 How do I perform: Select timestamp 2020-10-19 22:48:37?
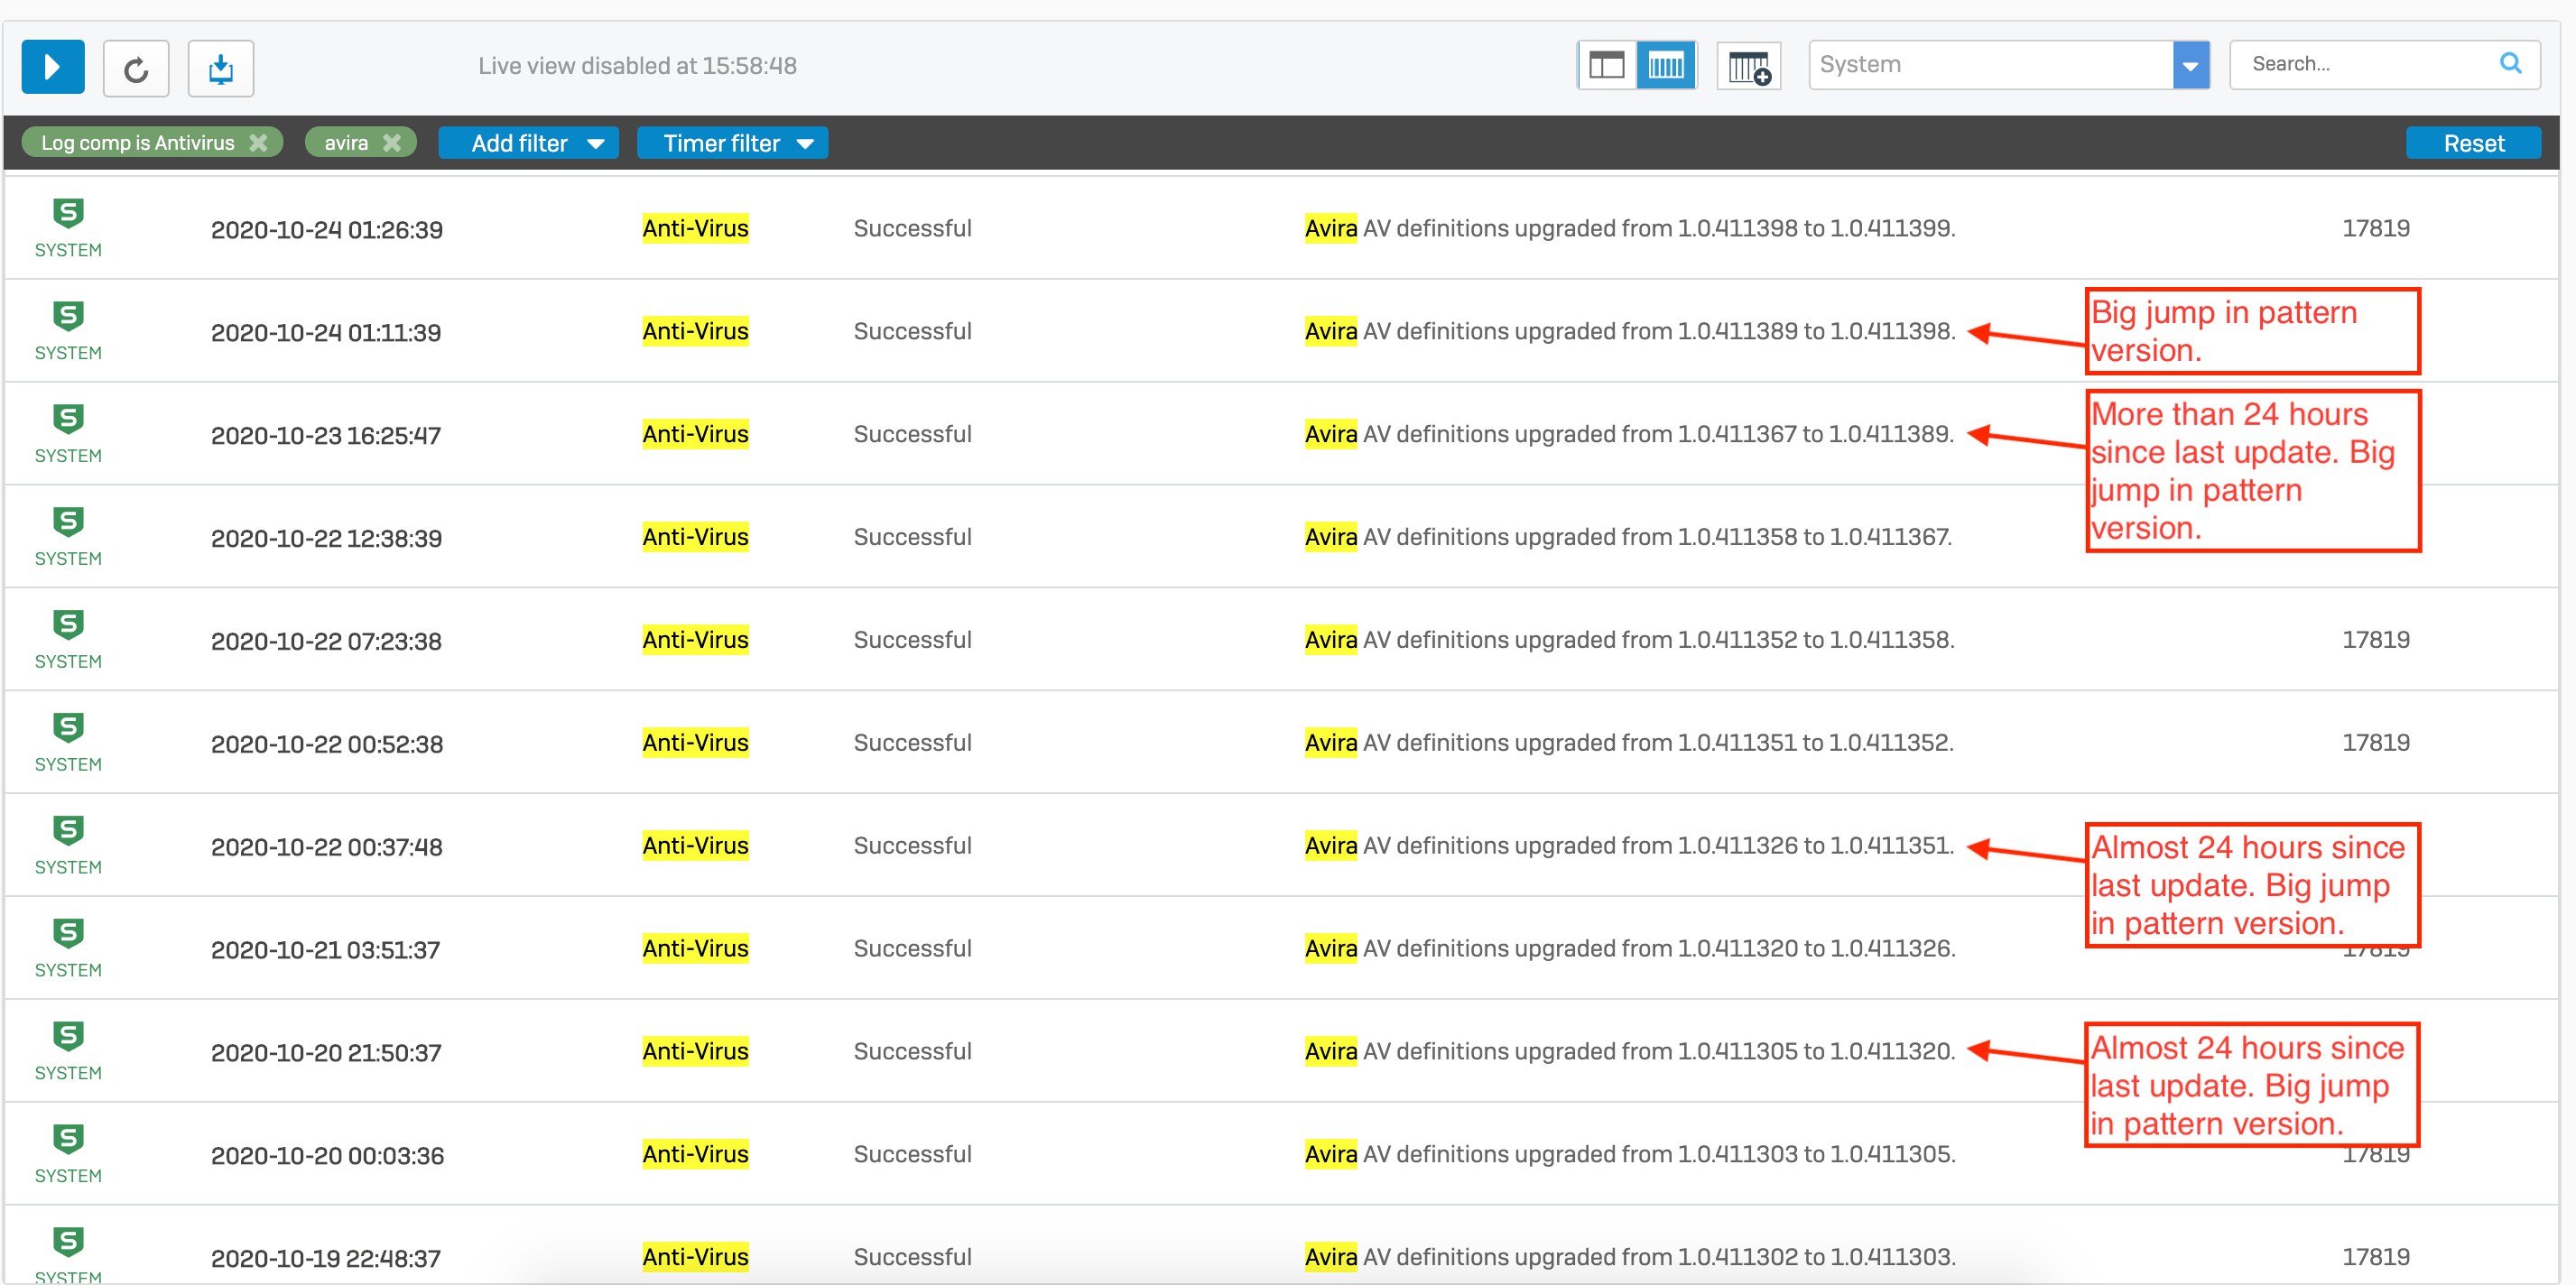(326, 1260)
